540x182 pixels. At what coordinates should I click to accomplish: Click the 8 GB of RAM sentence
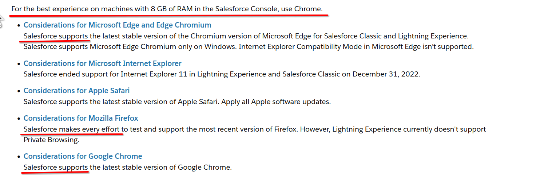167,9
